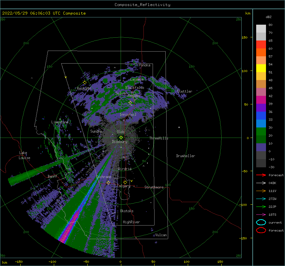Click the Okotoks label

[x=127, y=211]
